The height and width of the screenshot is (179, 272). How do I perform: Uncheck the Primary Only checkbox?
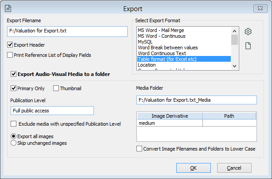click(x=13, y=88)
